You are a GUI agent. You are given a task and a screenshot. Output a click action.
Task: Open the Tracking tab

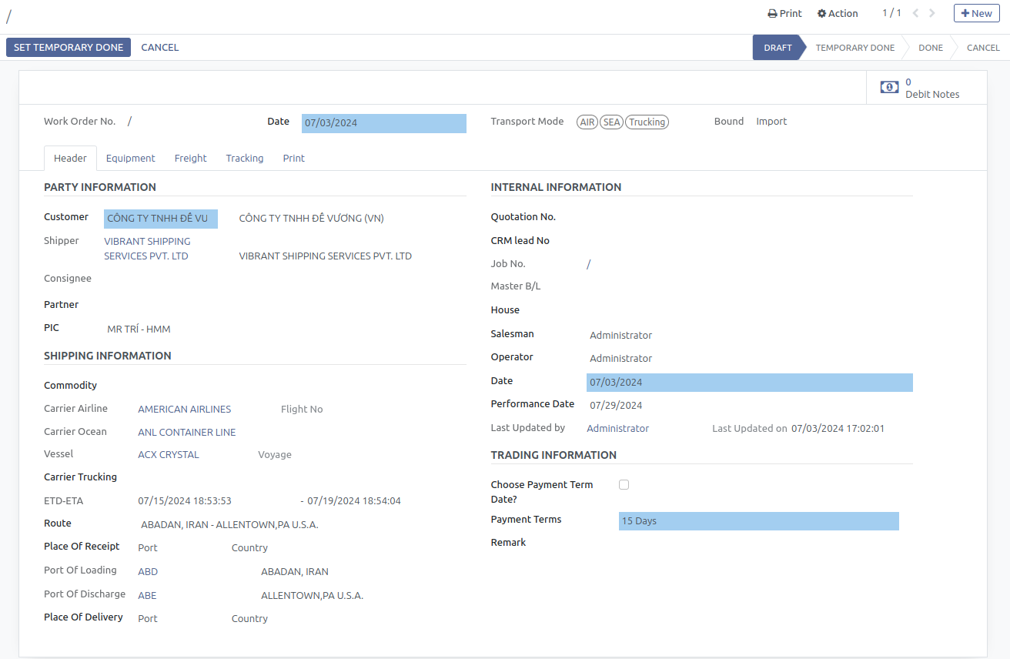[x=245, y=158]
